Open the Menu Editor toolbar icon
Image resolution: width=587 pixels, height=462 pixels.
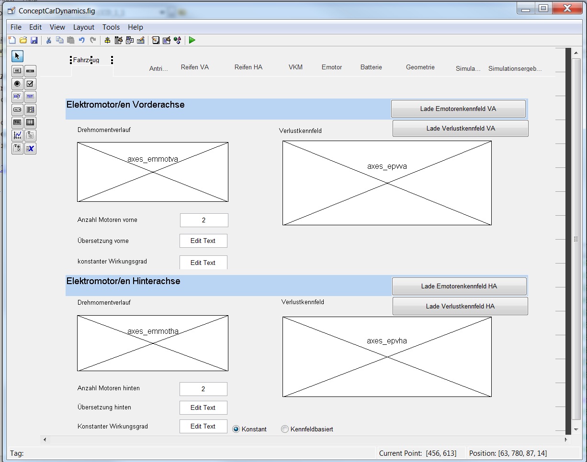[118, 40]
